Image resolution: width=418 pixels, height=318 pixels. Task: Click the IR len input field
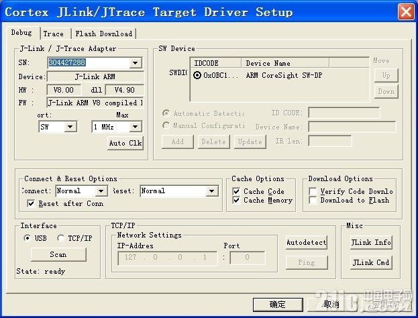point(329,141)
